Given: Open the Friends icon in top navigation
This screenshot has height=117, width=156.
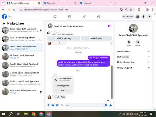Looking at the screenshot, I should pyautogui.click(x=84, y=17).
